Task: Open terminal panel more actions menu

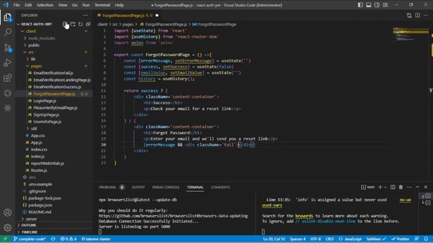Action: click(409, 187)
